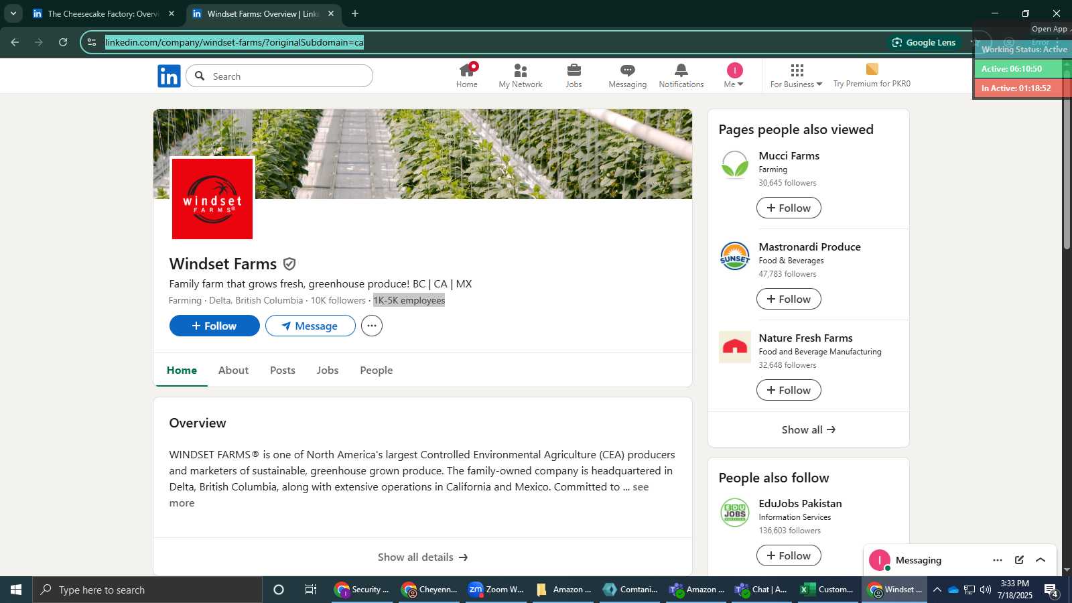Open Windows notification center

(x=1051, y=590)
